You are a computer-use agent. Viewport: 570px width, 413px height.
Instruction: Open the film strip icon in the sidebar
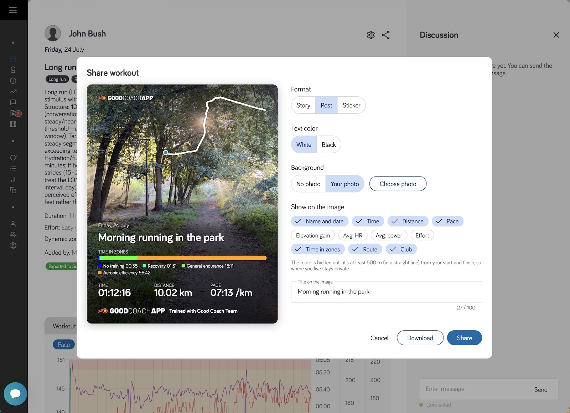pos(13,124)
